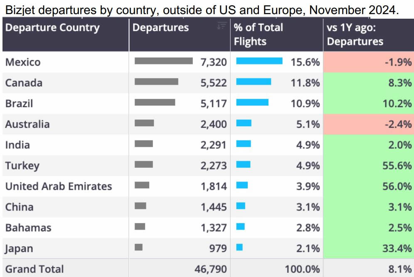Select the India country label

[x=17, y=145]
